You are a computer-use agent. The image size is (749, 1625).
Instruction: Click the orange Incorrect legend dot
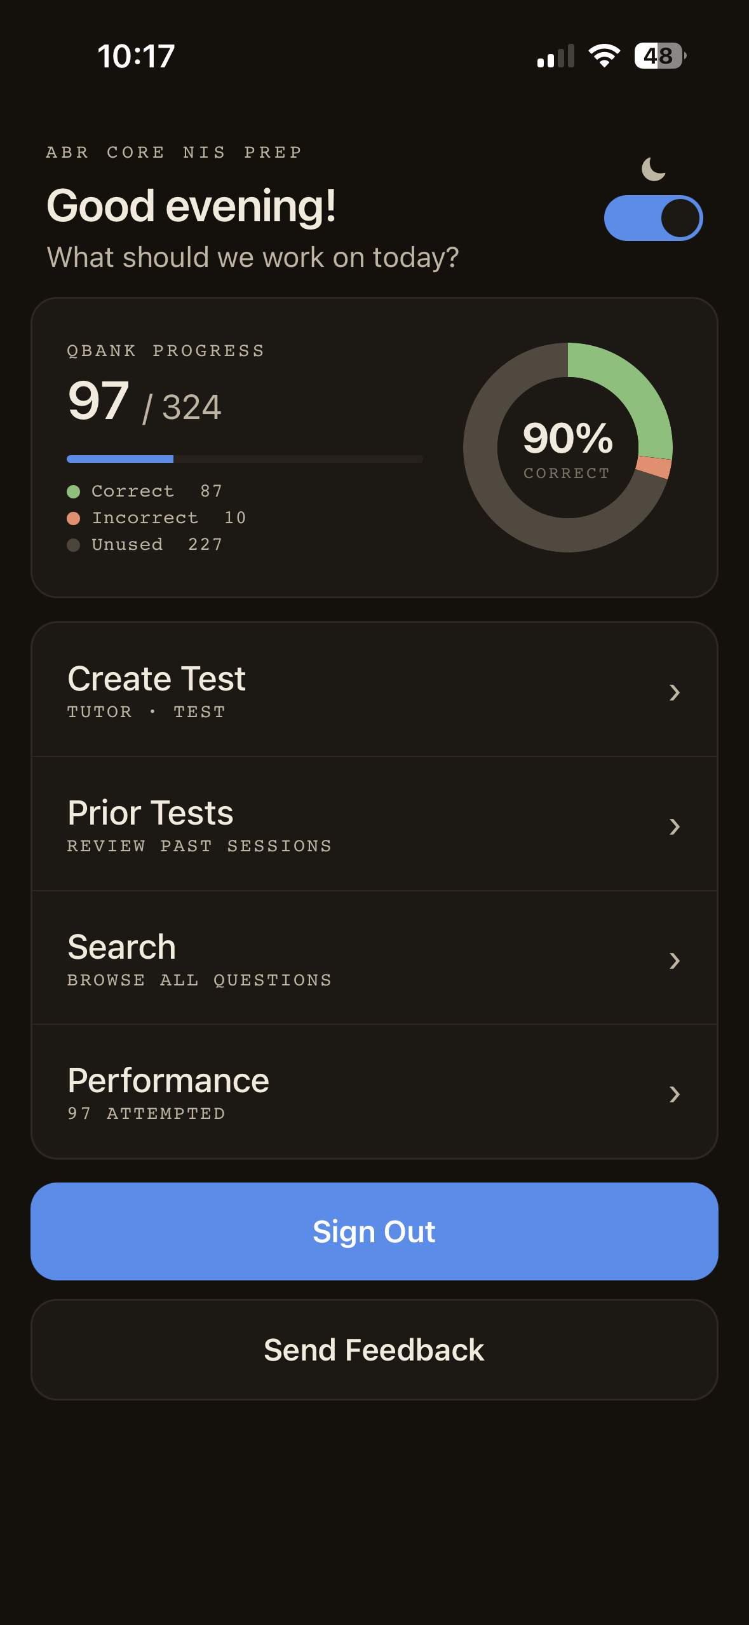tap(74, 518)
